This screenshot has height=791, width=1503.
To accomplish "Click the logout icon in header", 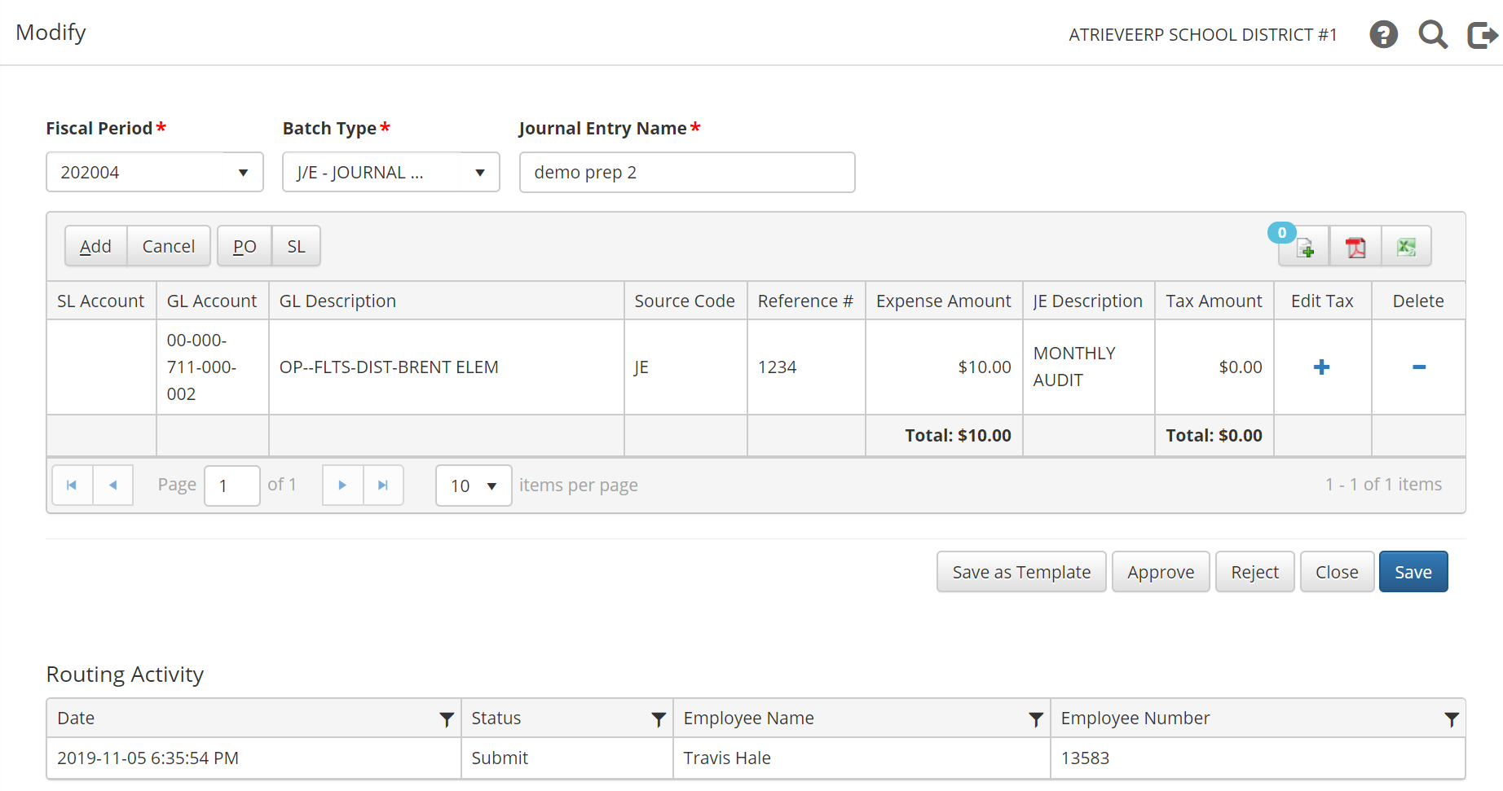I will (1482, 35).
